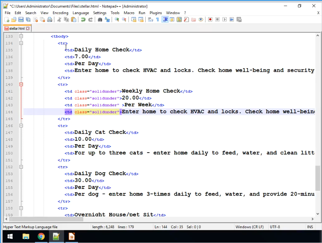Select the stellar.html document tab

[17, 29]
